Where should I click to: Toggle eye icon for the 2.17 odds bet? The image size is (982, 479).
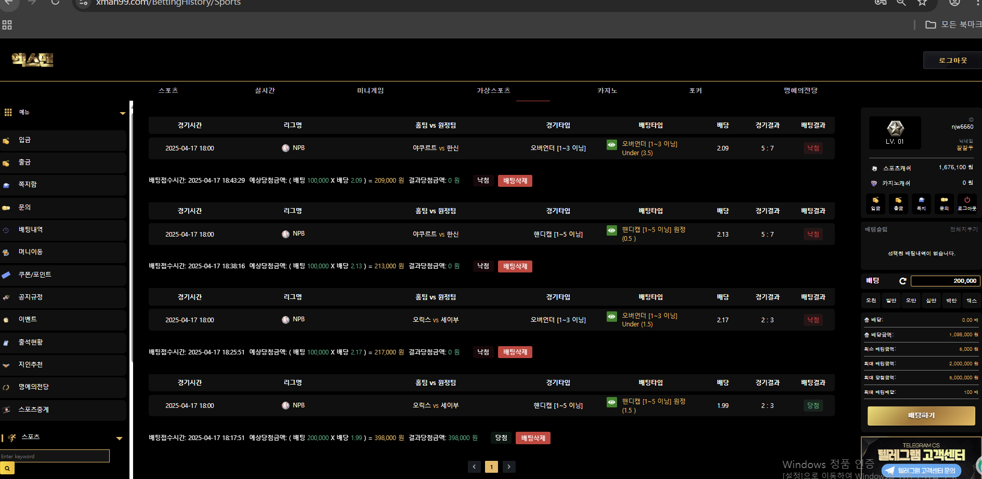(612, 317)
